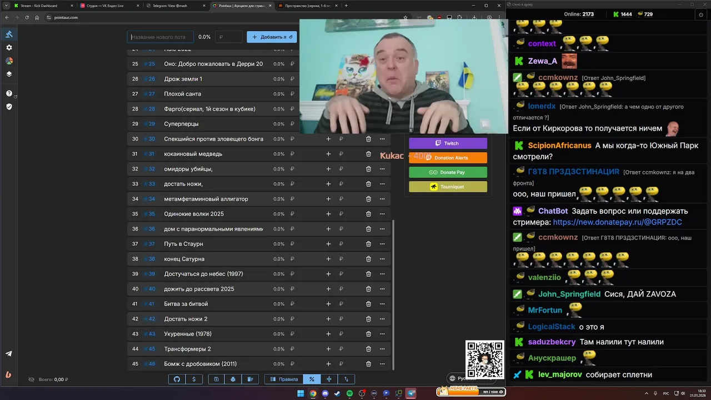711x400 pixels.
Task: Click the save lots icon in bottom toolbar
Action: click(x=216, y=379)
